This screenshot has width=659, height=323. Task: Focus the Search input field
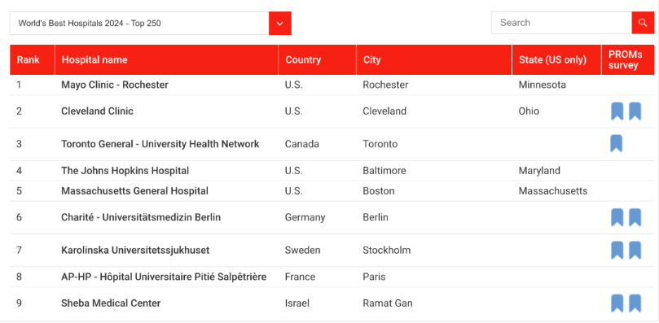coord(561,23)
